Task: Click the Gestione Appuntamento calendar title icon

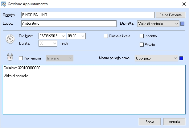Action: click(x=4, y=4)
